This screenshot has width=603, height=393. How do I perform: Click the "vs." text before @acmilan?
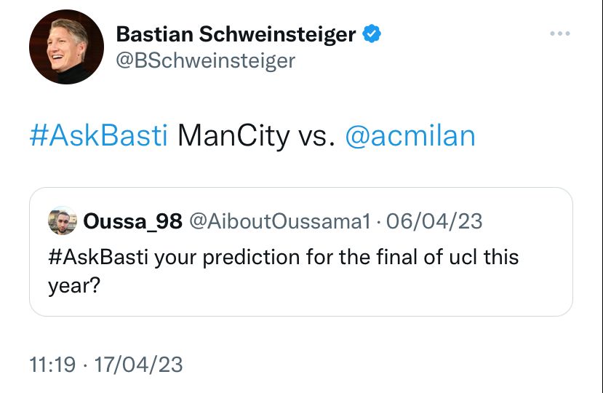(x=315, y=136)
